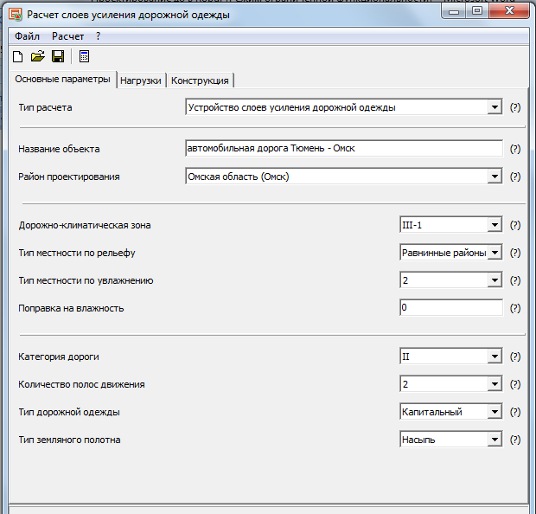
Task: Click the Поправка на влажность input field
Action: coord(451,308)
